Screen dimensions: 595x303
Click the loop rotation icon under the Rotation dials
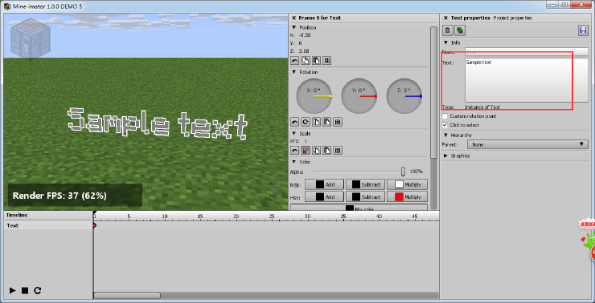click(305, 122)
